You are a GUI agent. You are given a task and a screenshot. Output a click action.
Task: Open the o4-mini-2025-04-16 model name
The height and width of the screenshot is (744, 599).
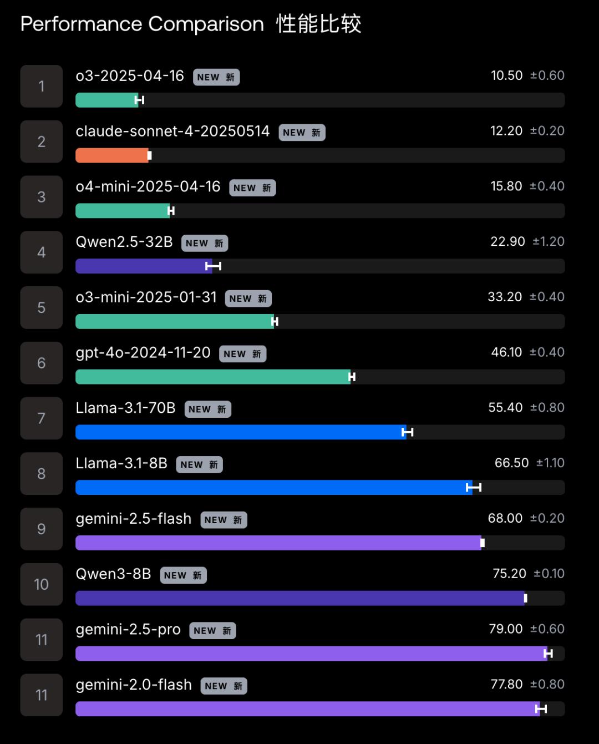(x=148, y=186)
